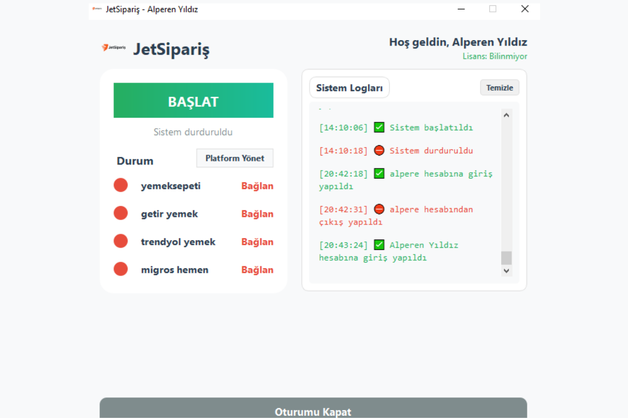Screen dimensions: 628x418
Task: Click the red stop icon on the 20:42:31 log entry
Action: (x=379, y=209)
